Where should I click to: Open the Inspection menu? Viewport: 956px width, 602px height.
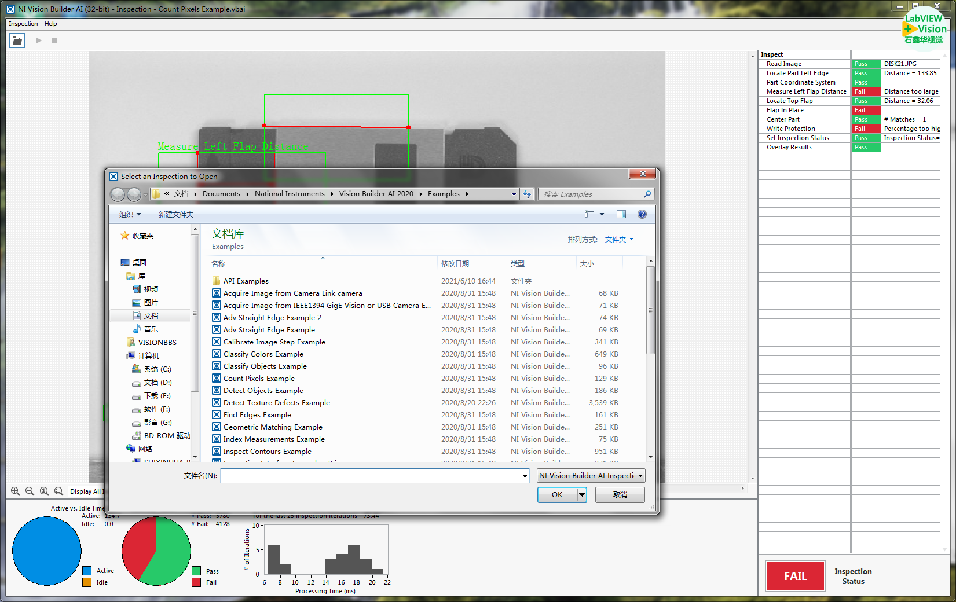point(23,24)
